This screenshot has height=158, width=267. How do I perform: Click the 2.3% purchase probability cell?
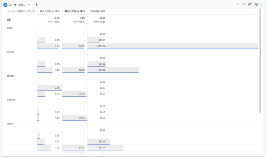pyautogui.click(x=57, y=88)
